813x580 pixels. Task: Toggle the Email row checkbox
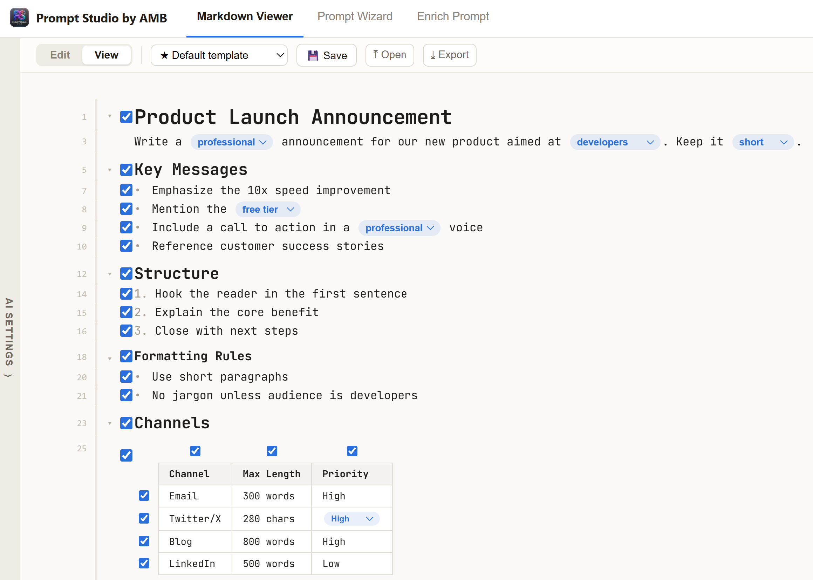tap(144, 496)
